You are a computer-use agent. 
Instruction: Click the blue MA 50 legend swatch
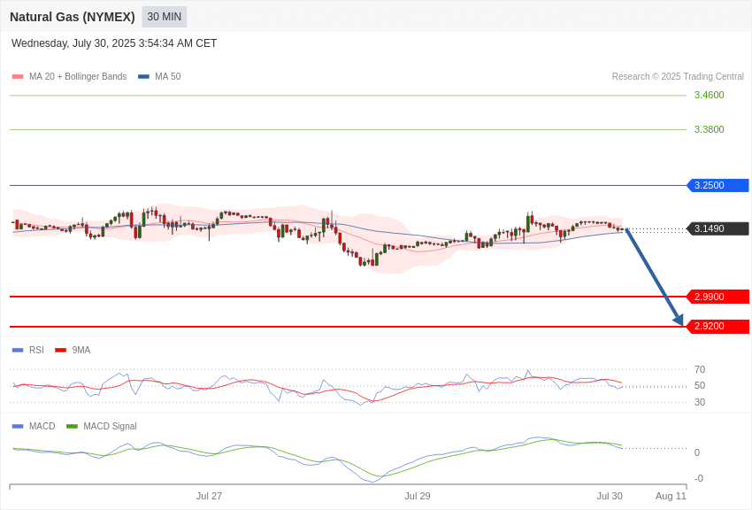click(143, 77)
